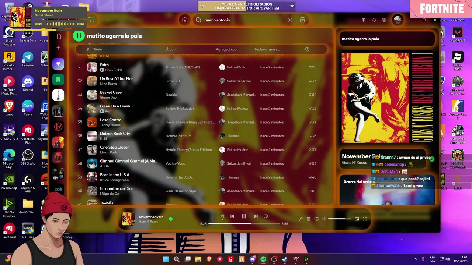This screenshot has width=472, height=265.
Task: Open the Double Platinum album
Action: (178, 136)
